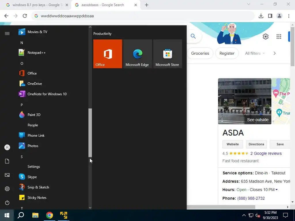Go back in Chrome
The image size is (295, 221).
pyautogui.click(x=6, y=16)
